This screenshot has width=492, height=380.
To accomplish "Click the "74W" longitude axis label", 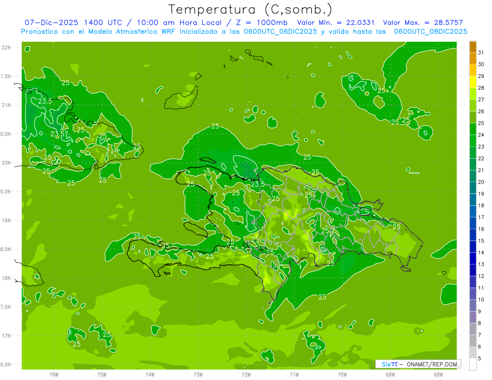I will 150,374.
